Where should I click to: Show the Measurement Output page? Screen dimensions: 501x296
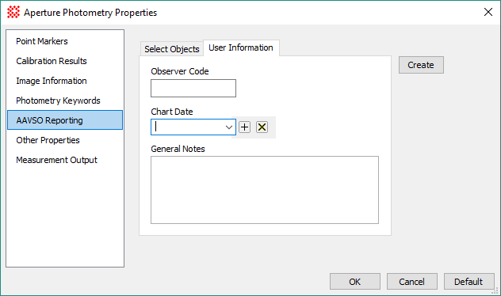coord(56,160)
